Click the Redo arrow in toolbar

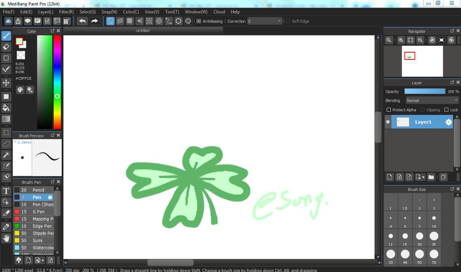coord(95,21)
